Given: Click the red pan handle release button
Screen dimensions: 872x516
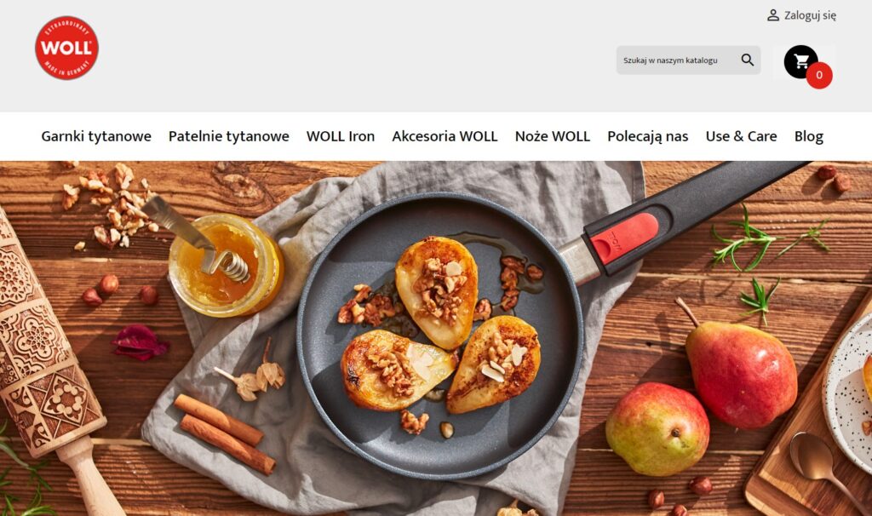Looking at the screenshot, I should [624, 238].
